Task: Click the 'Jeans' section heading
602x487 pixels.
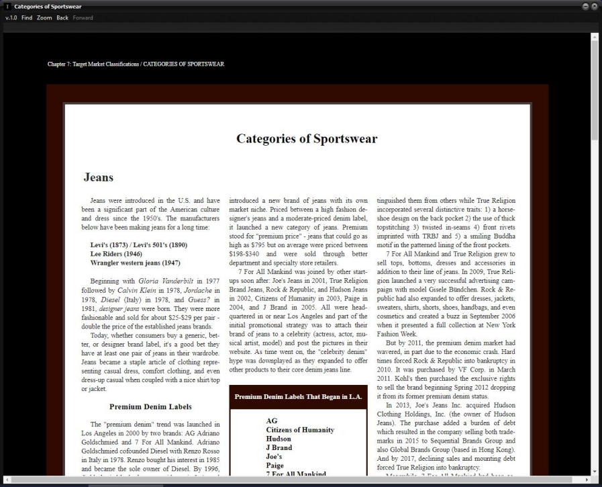Action: pos(99,177)
